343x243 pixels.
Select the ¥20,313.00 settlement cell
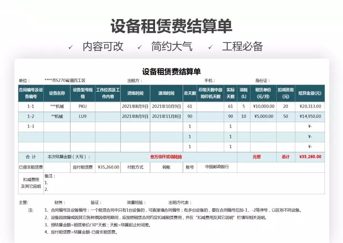[310, 106]
